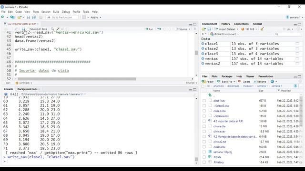
Task: Open the file clinica2.txt
Action: pos(220,142)
